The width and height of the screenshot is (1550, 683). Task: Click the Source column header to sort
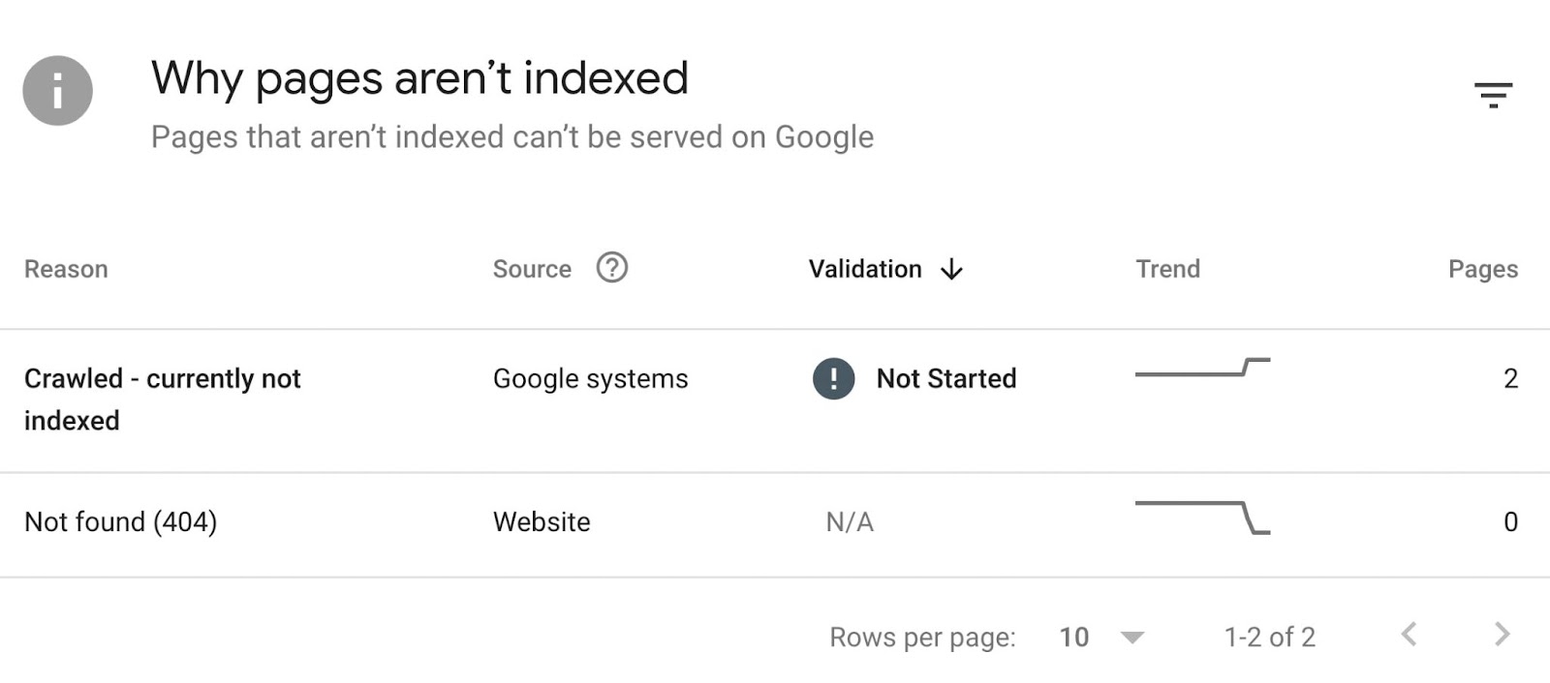point(531,269)
